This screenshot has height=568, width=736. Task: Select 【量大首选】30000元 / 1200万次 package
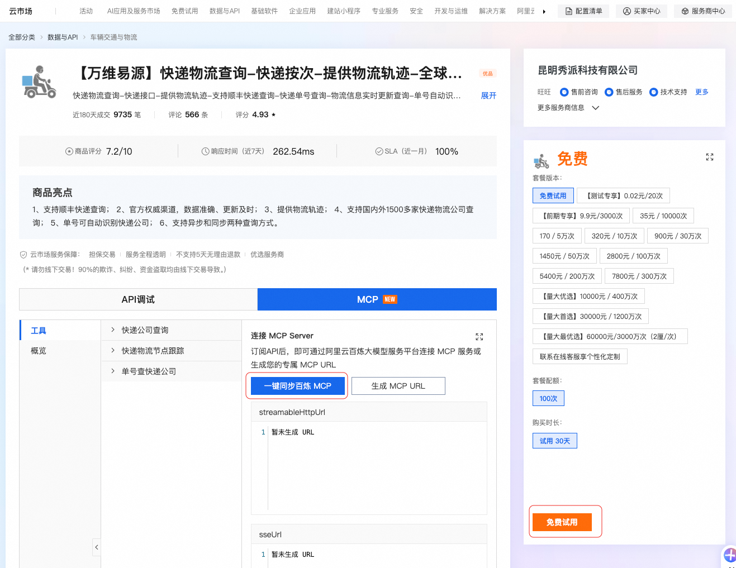(591, 317)
